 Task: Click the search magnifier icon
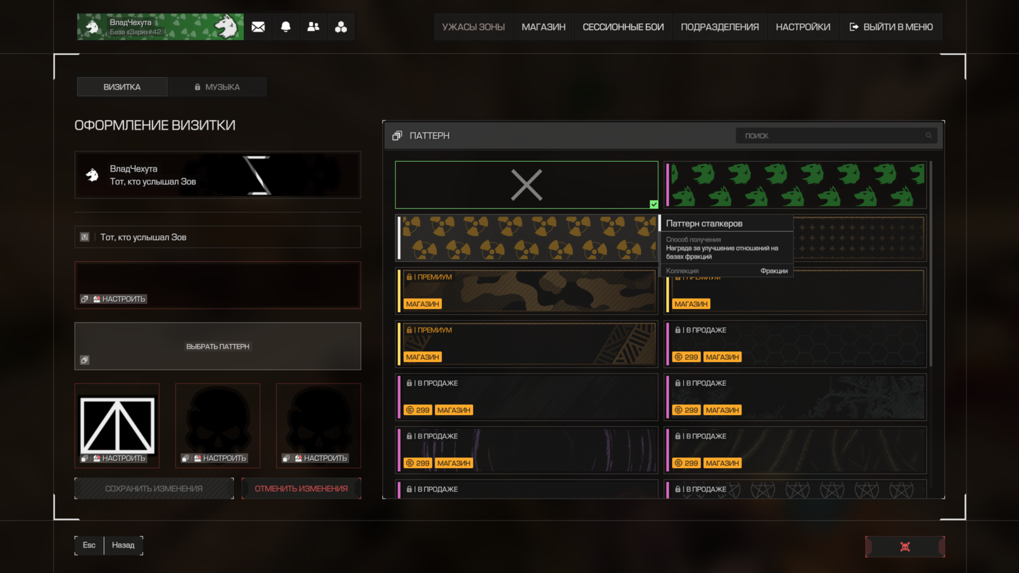pyautogui.click(x=929, y=136)
